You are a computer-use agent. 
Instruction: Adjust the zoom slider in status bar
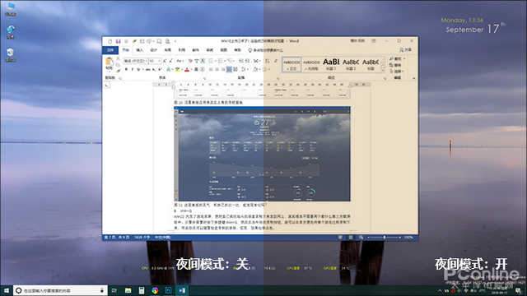tap(385, 238)
